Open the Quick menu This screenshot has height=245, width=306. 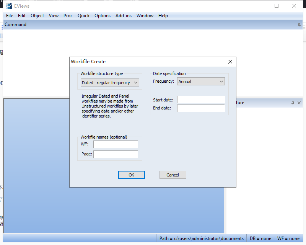83,16
